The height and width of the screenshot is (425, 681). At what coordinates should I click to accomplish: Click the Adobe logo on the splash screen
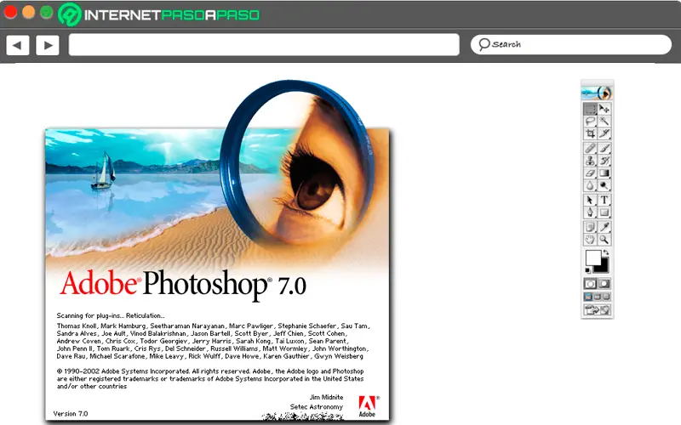tap(368, 406)
